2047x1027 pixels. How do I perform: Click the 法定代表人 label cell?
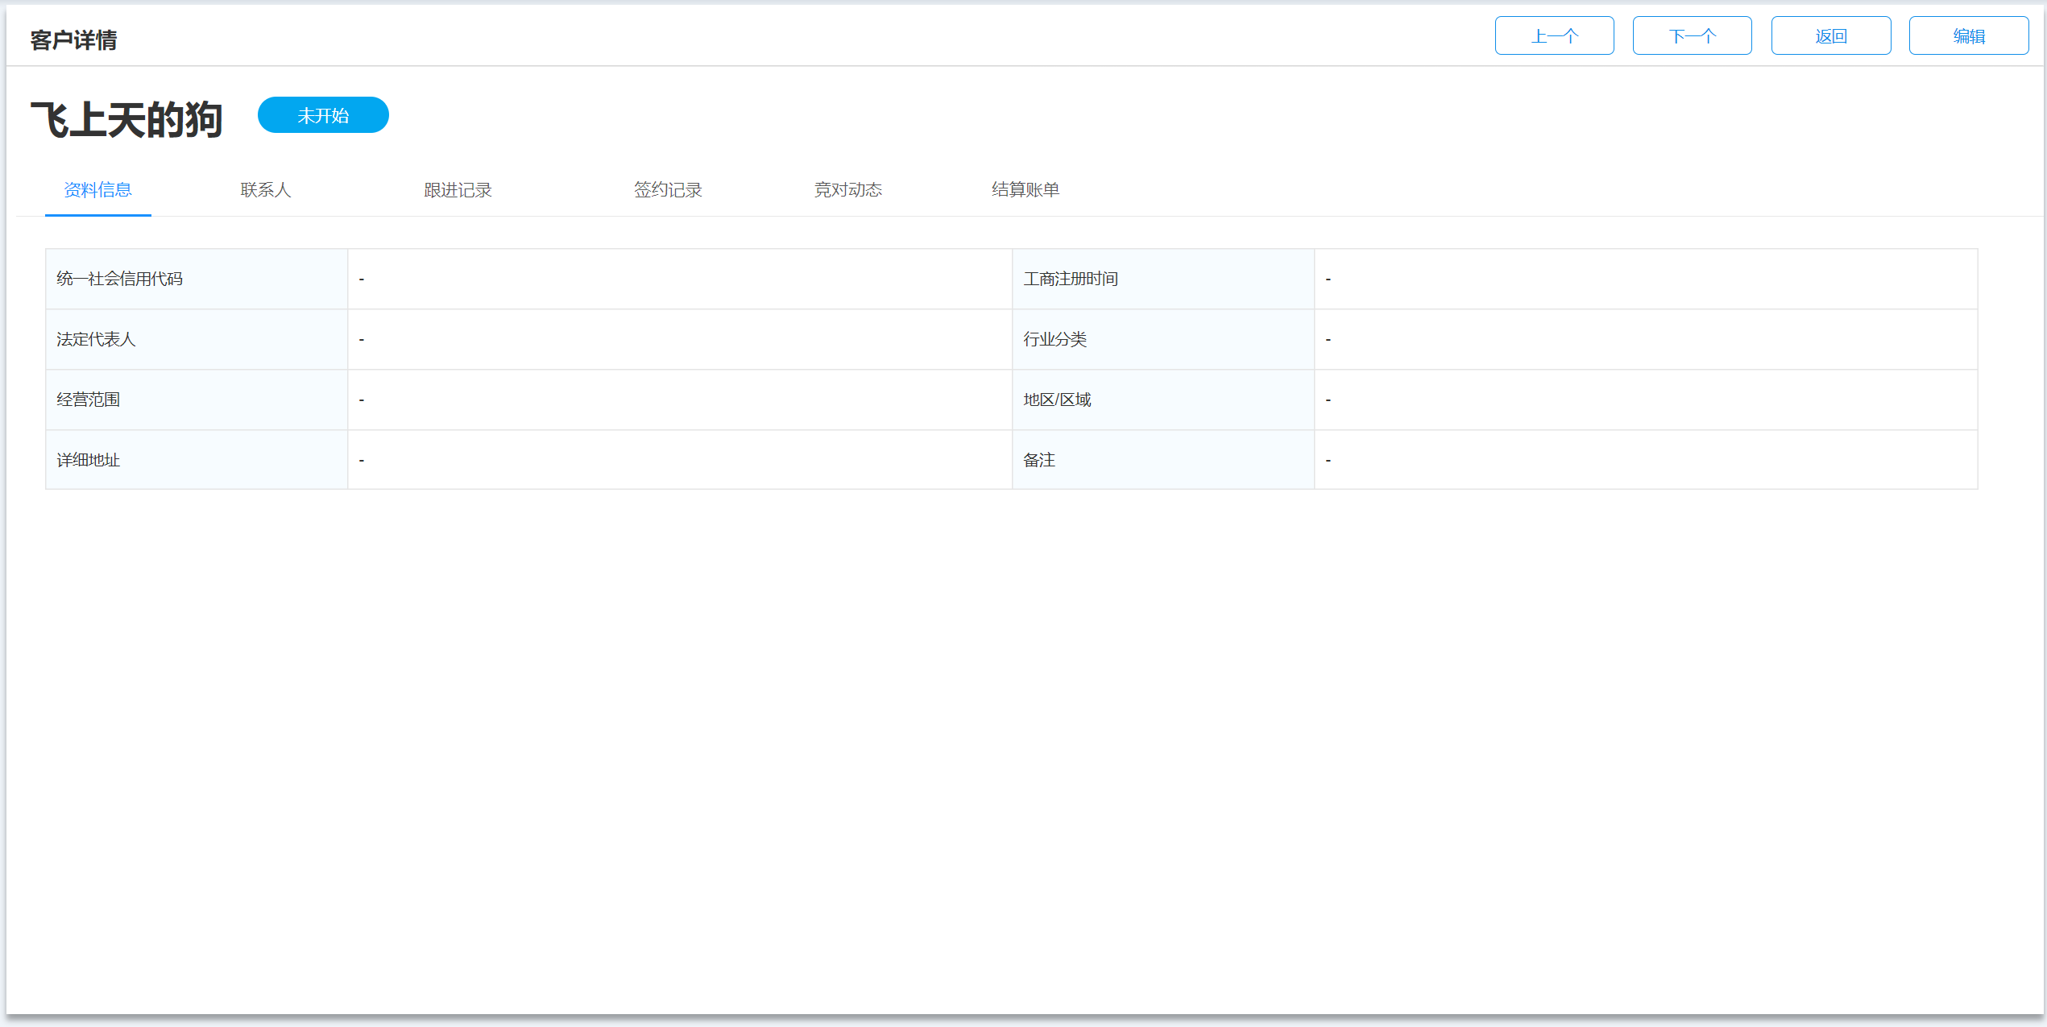click(x=197, y=339)
